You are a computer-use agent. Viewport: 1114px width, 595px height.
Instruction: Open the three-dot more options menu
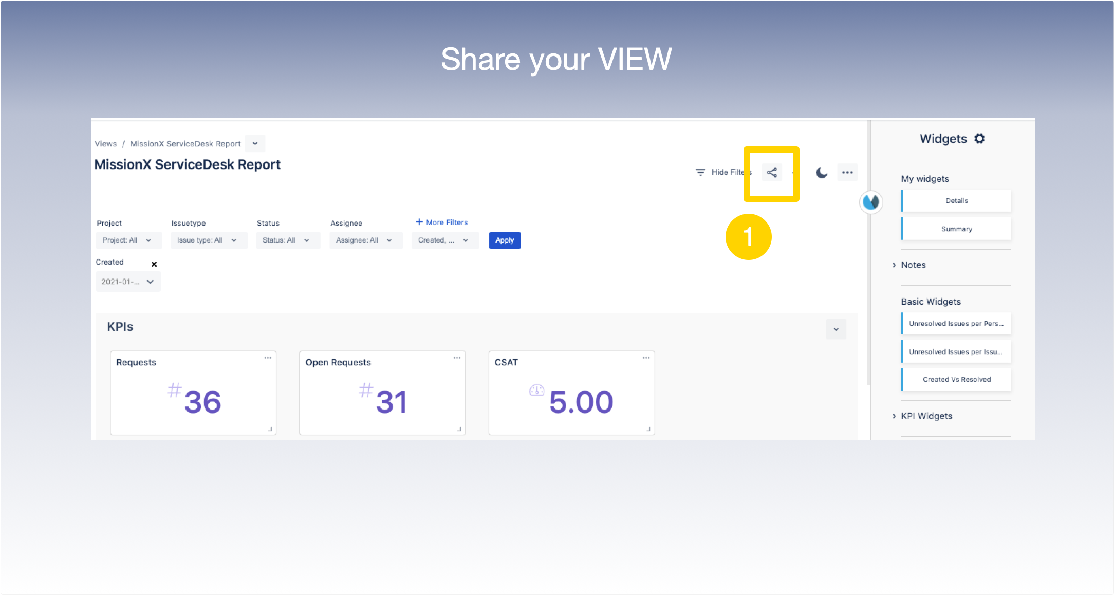[x=847, y=172]
